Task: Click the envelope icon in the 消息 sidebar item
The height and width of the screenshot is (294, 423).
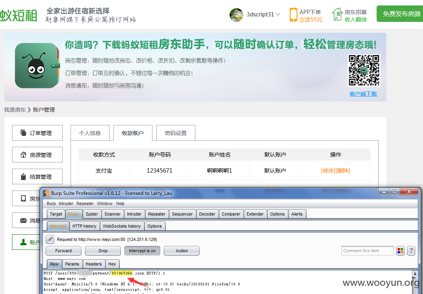Action: 23,221
